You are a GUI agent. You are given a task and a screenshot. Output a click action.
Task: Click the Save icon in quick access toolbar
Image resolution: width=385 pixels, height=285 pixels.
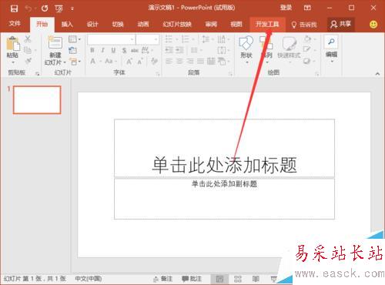[x=14, y=8]
